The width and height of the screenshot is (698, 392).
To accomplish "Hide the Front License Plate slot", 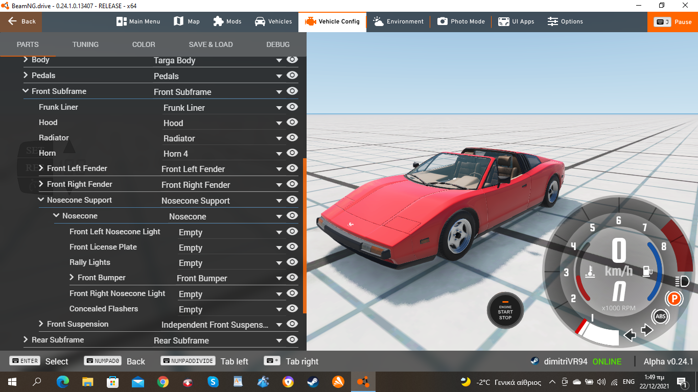I will click(x=292, y=247).
